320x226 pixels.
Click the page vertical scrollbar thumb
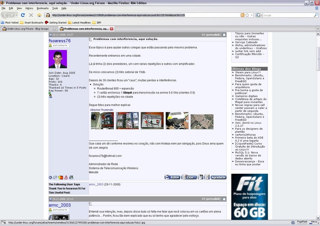click(318, 59)
